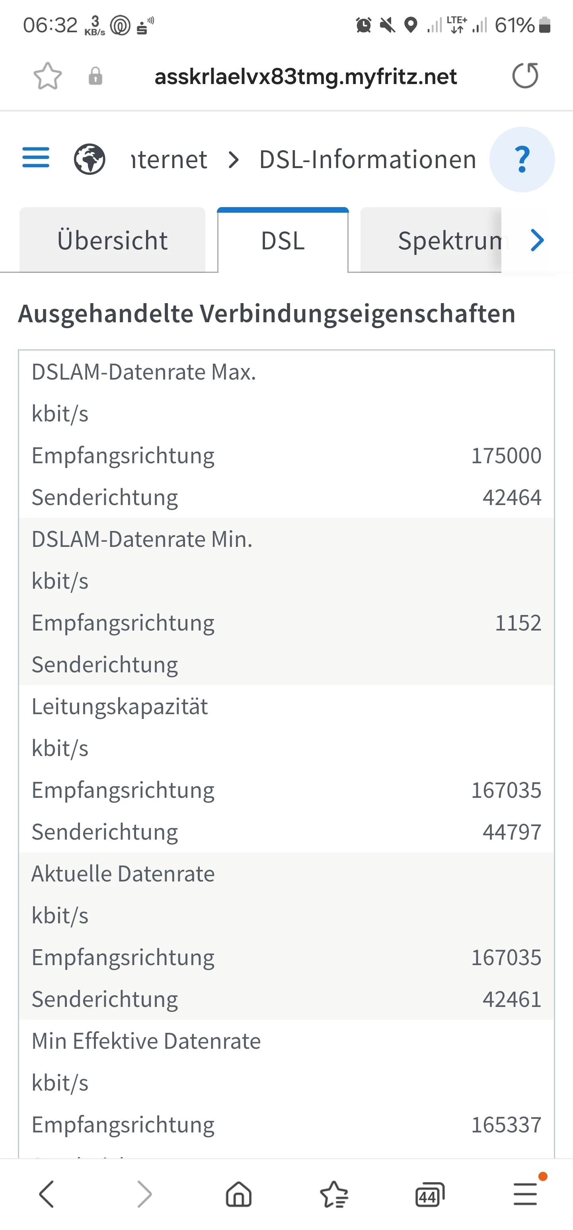Open the bookmarks list icon

pos(334,1195)
